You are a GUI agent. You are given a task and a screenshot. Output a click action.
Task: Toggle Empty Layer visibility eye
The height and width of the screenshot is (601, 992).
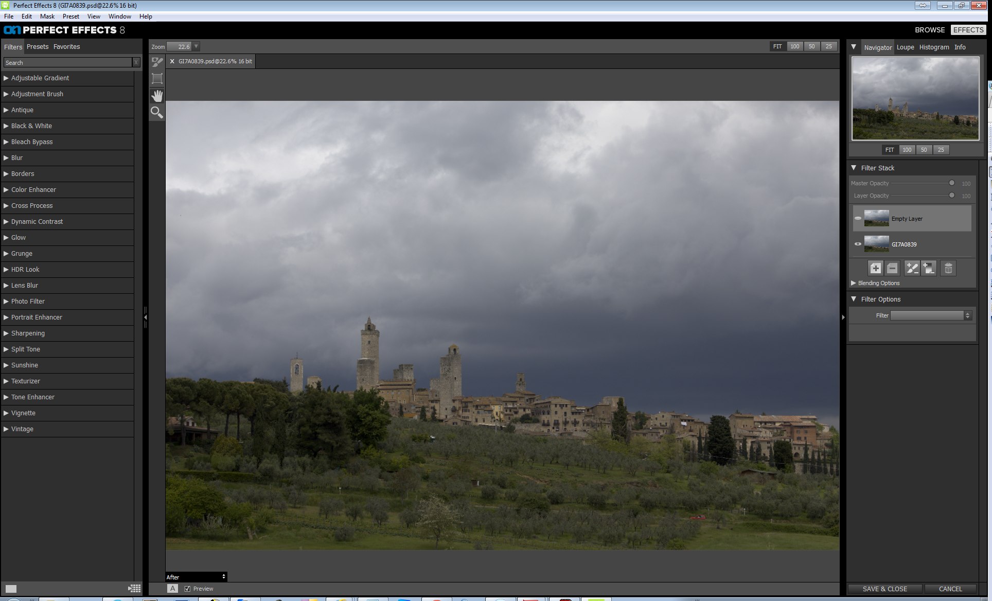click(858, 218)
